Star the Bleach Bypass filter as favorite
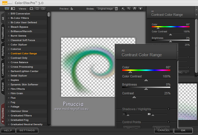 (x=8, y=27)
